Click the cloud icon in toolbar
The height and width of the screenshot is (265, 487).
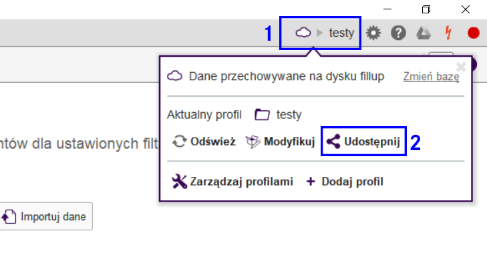pyautogui.click(x=303, y=33)
